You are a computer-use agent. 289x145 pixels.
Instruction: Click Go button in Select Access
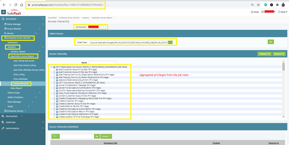[271, 42]
